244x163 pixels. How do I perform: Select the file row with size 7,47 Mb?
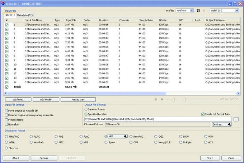coord(122,47)
